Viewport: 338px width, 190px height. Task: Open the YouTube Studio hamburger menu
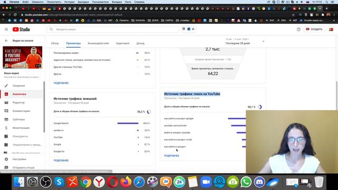click(6, 30)
